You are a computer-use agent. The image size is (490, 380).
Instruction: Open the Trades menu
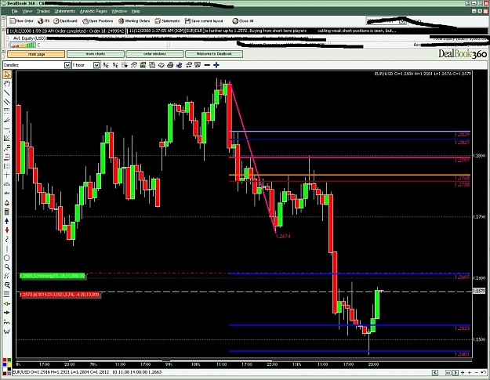[x=43, y=11]
